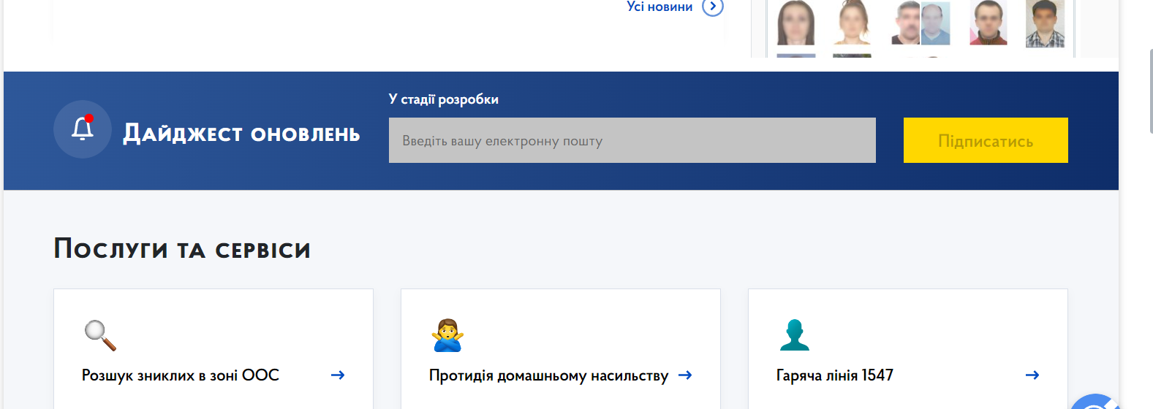Click the teal silhouette hotline icon

point(794,335)
